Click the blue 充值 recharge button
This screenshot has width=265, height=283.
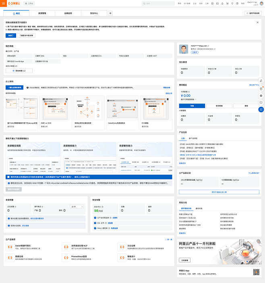tap(192, 106)
